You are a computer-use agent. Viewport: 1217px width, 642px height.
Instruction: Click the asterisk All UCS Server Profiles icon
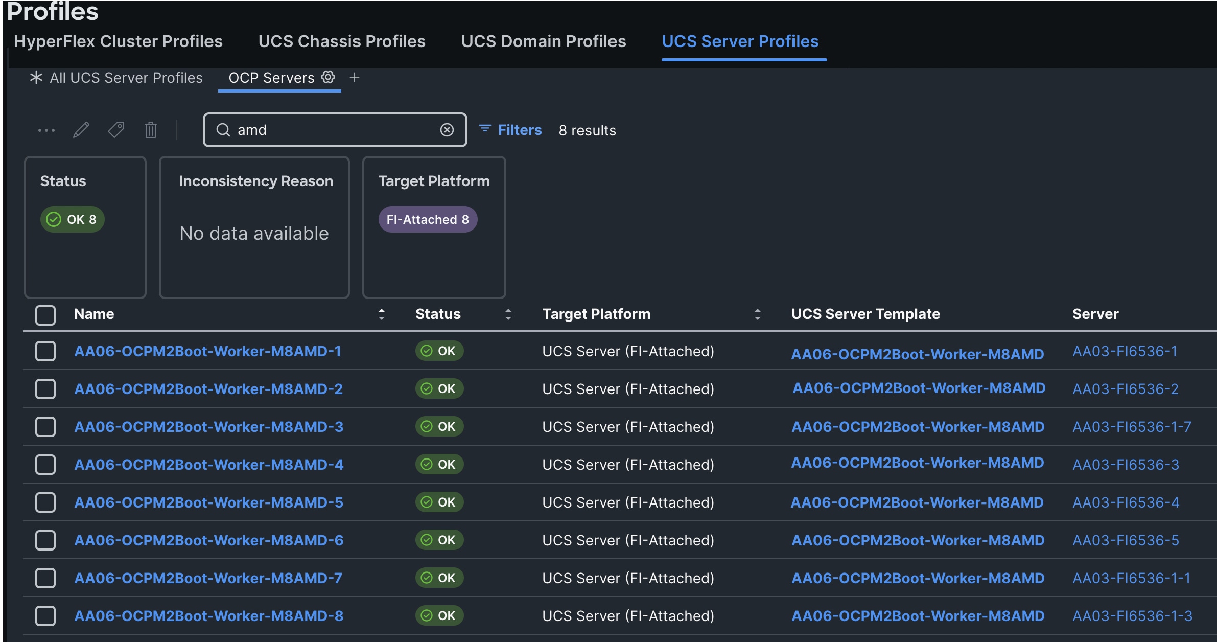36,78
